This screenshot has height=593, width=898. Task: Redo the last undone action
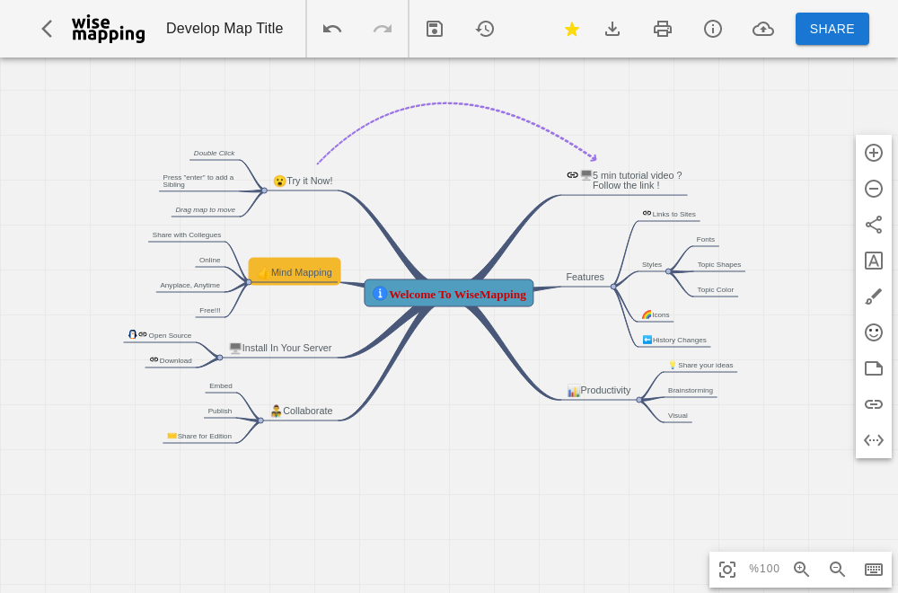(x=383, y=29)
